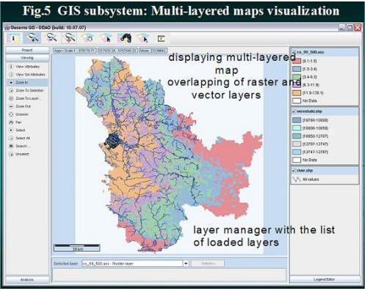This screenshot has height=291, width=365.
Task: Choose the zoom-out magnifier toolbar icon
Action: coord(51,38)
